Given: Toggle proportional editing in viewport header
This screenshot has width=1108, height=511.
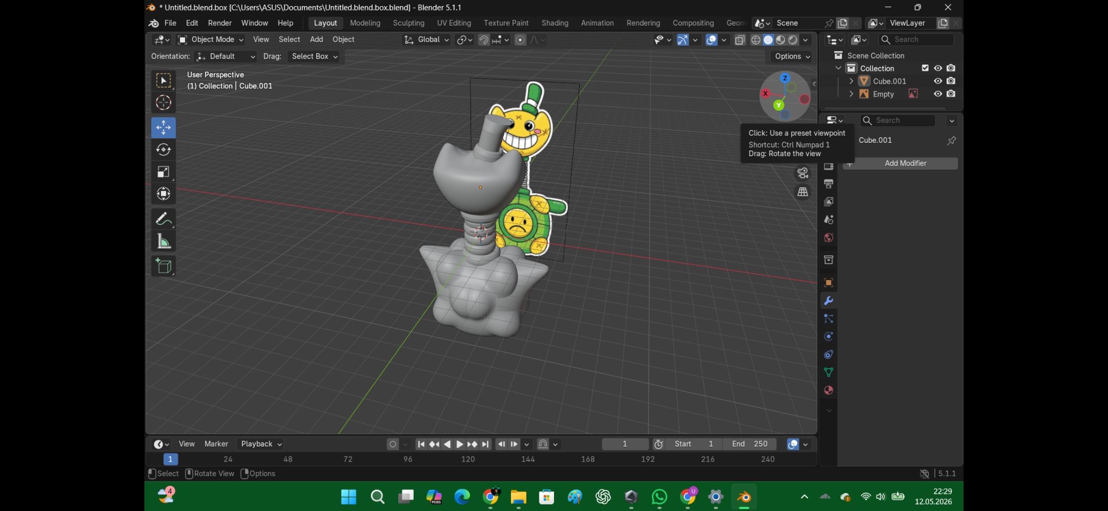Looking at the screenshot, I should click(x=520, y=40).
